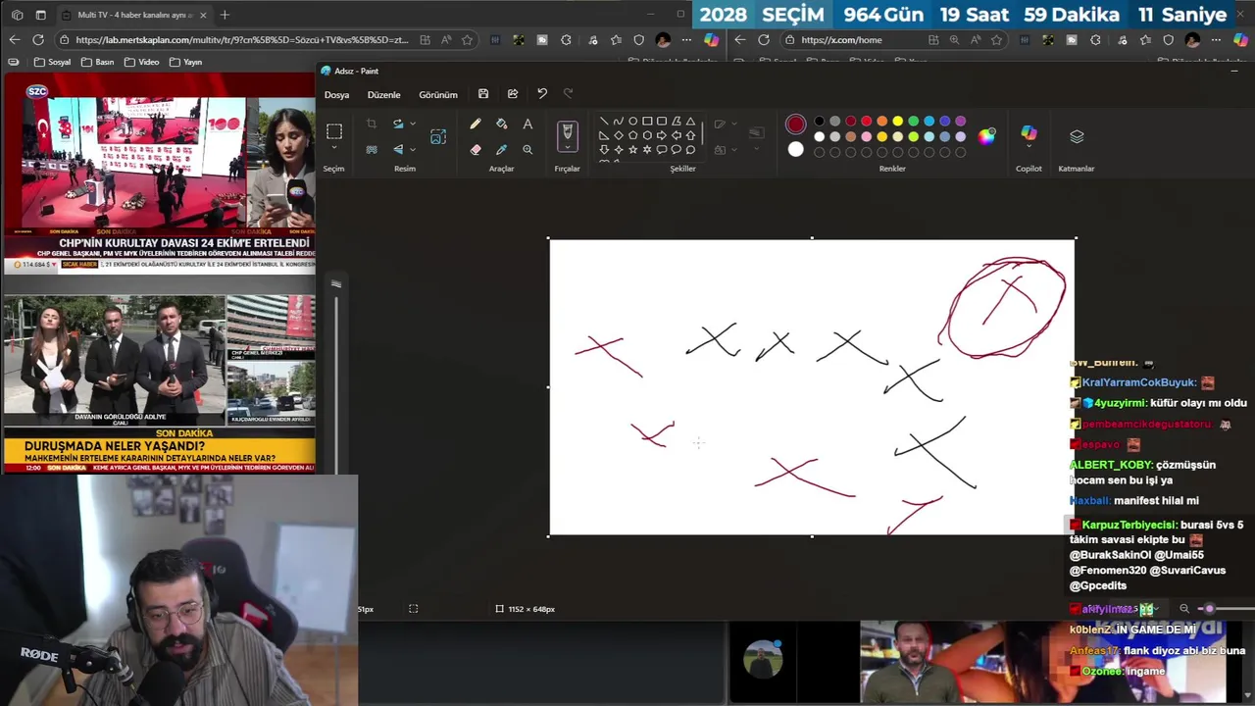The image size is (1255, 706).
Task: Expand the selection tool options
Action: click(x=334, y=148)
